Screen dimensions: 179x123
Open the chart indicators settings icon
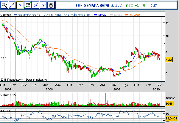(28, 5)
